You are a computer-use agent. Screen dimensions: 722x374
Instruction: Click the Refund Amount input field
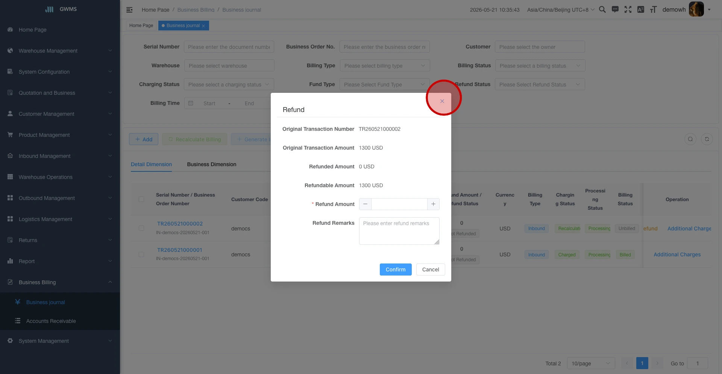pos(399,204)
